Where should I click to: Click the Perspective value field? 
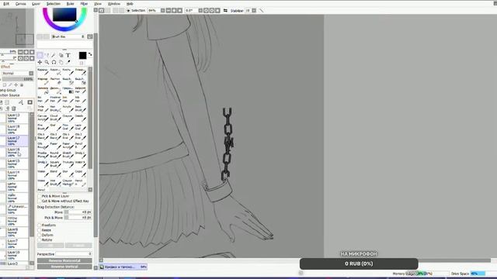point(74,254)
